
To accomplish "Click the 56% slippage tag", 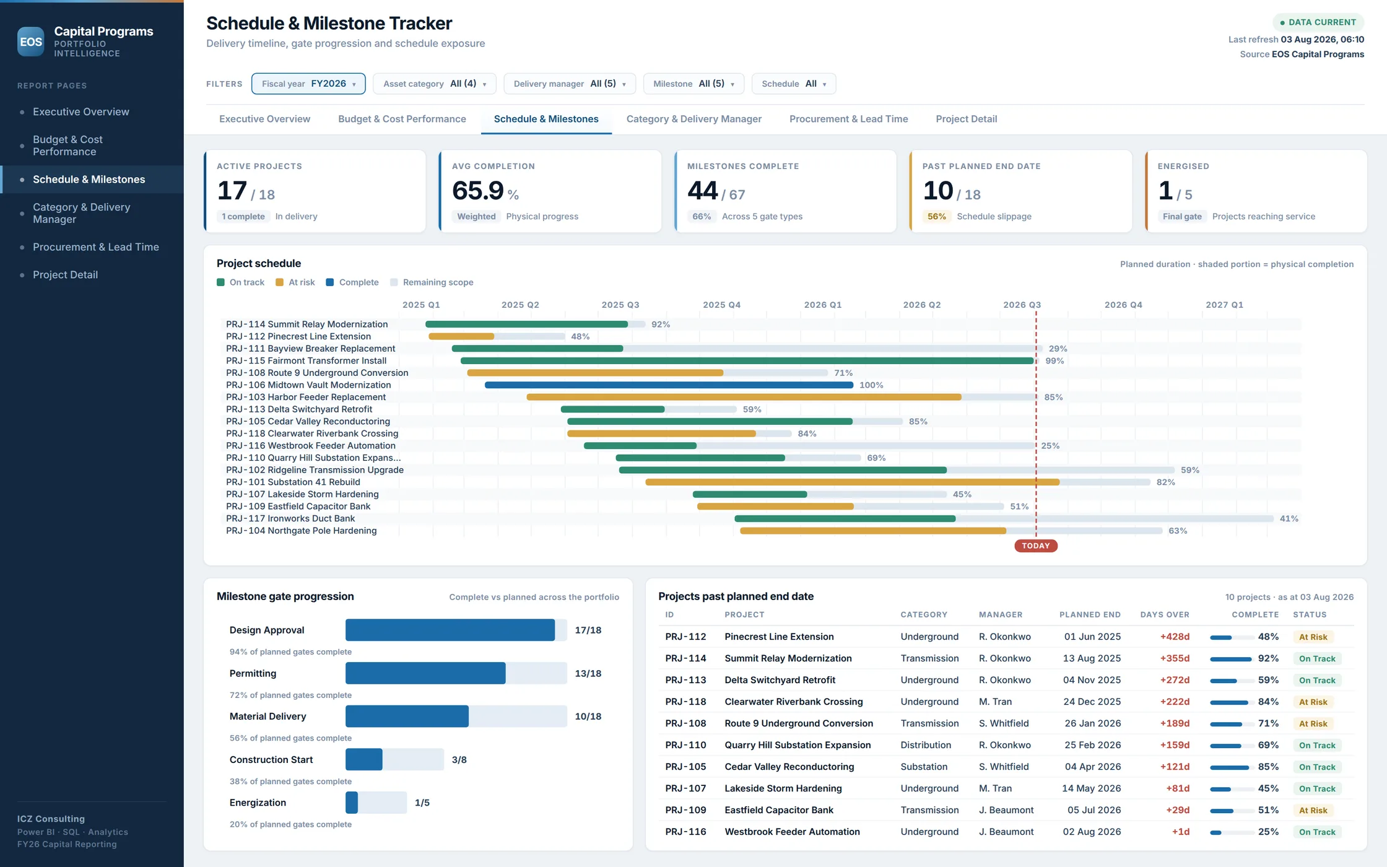I will click(936, 216).
